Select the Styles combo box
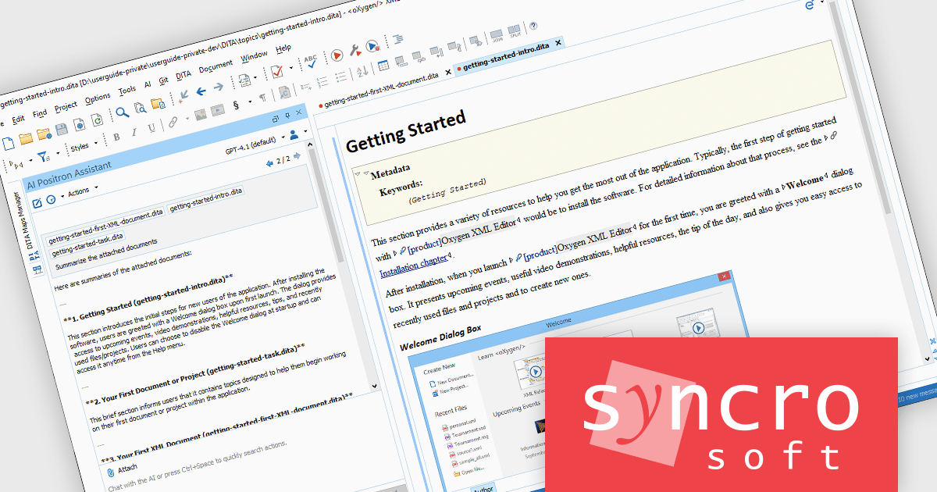The height and width of the screenshot is (492, 937). (80, 146)
